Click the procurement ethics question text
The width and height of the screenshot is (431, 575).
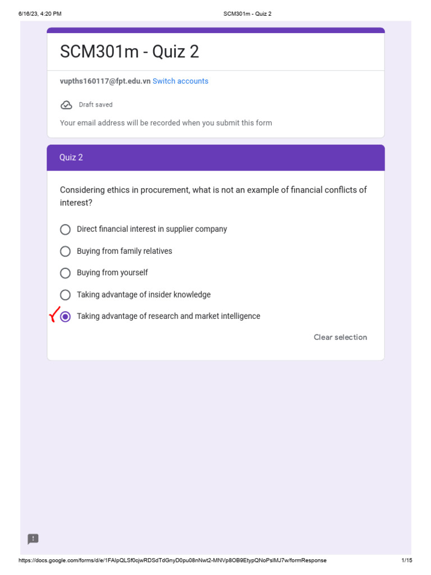213,196
